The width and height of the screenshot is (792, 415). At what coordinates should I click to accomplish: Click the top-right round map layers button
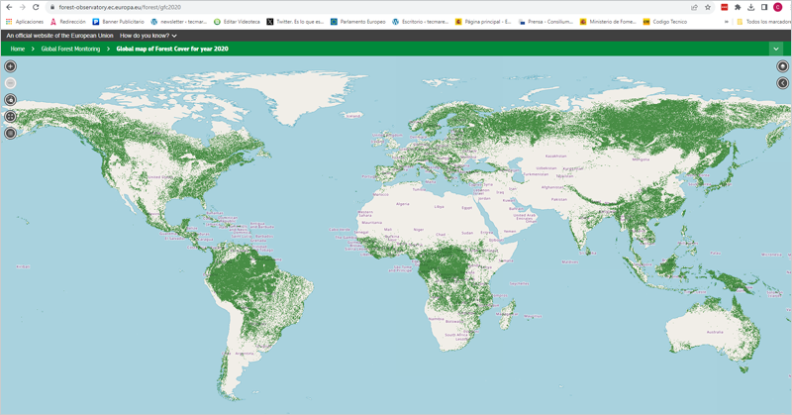pyautogui.click(x=782, y=67)
